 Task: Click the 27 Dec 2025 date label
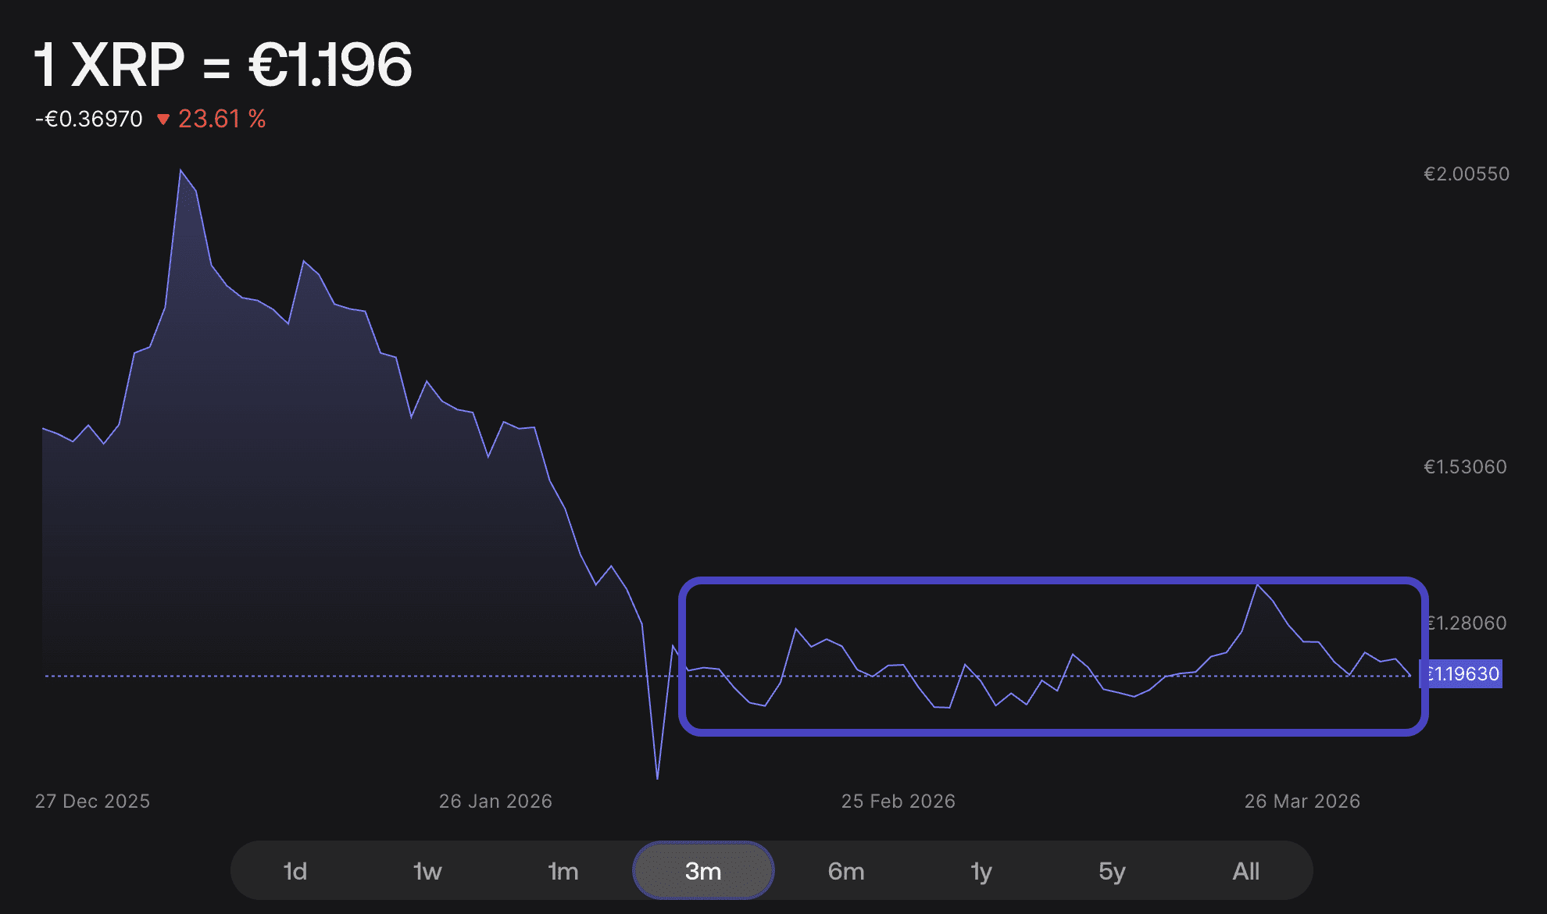click(92, 801)
